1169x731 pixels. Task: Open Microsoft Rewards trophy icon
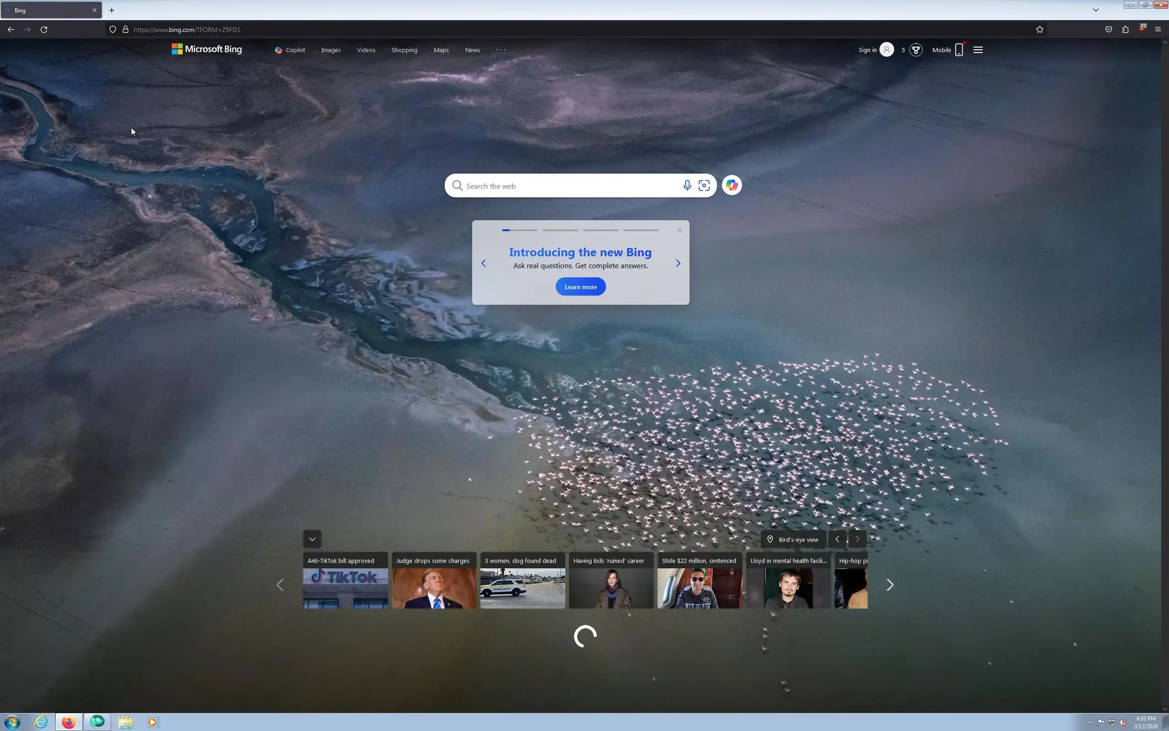coord(916,50)
